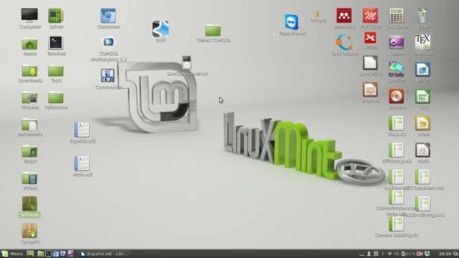Select the SAMSUNG Android device icon

(186, 62)
